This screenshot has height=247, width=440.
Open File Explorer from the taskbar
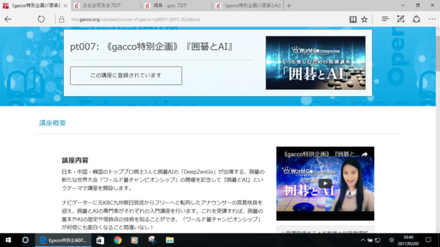(170, 240)
